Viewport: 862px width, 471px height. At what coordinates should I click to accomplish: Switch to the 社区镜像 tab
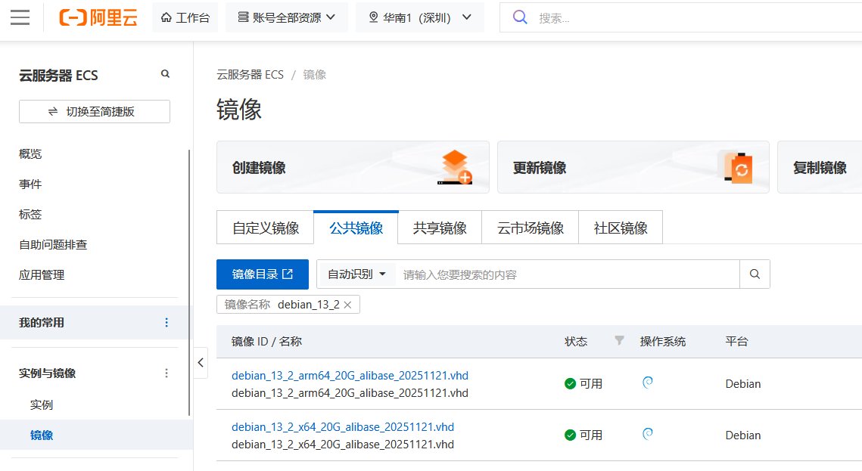(621, 228)
